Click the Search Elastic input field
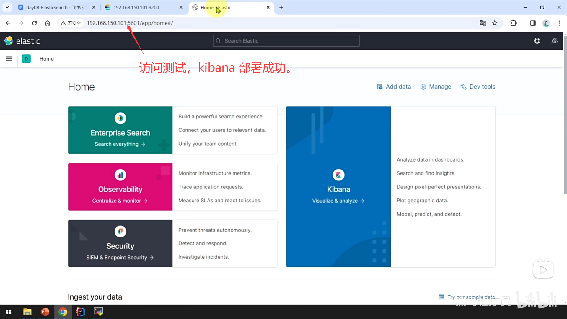The width and height of the screenshot is (567, 319). (x=286, y=41)
